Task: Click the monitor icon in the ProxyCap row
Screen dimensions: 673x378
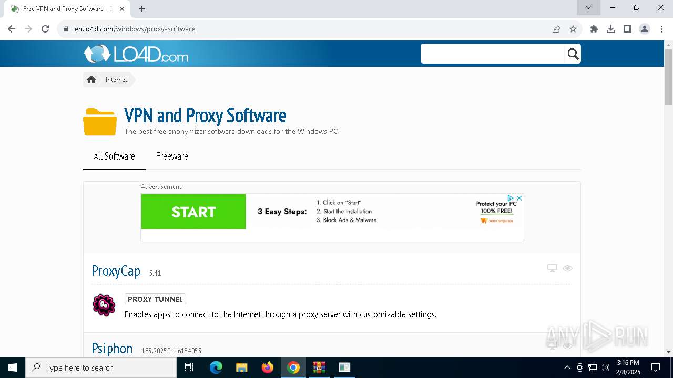Action: [x=552, y=268]
